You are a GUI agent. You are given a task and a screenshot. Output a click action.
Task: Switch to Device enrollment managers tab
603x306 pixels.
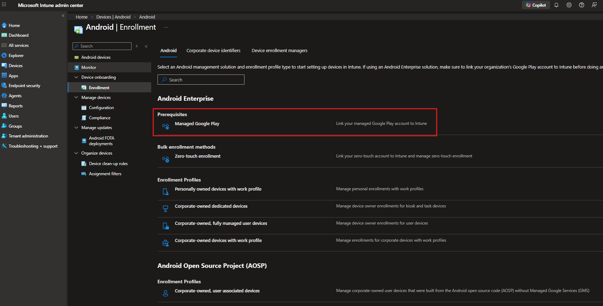tap(279, 51)
